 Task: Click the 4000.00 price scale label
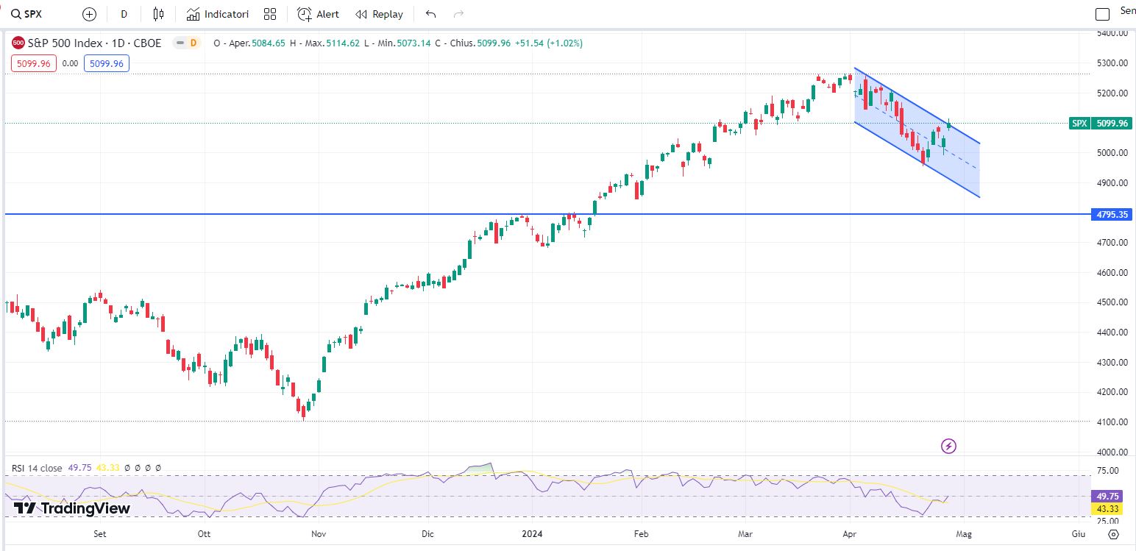click(x=1112, y=452)
